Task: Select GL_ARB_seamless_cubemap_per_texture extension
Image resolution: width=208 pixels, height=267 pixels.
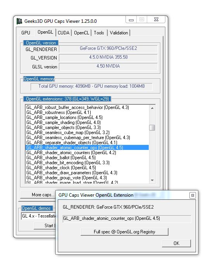Action: [87, 138]
